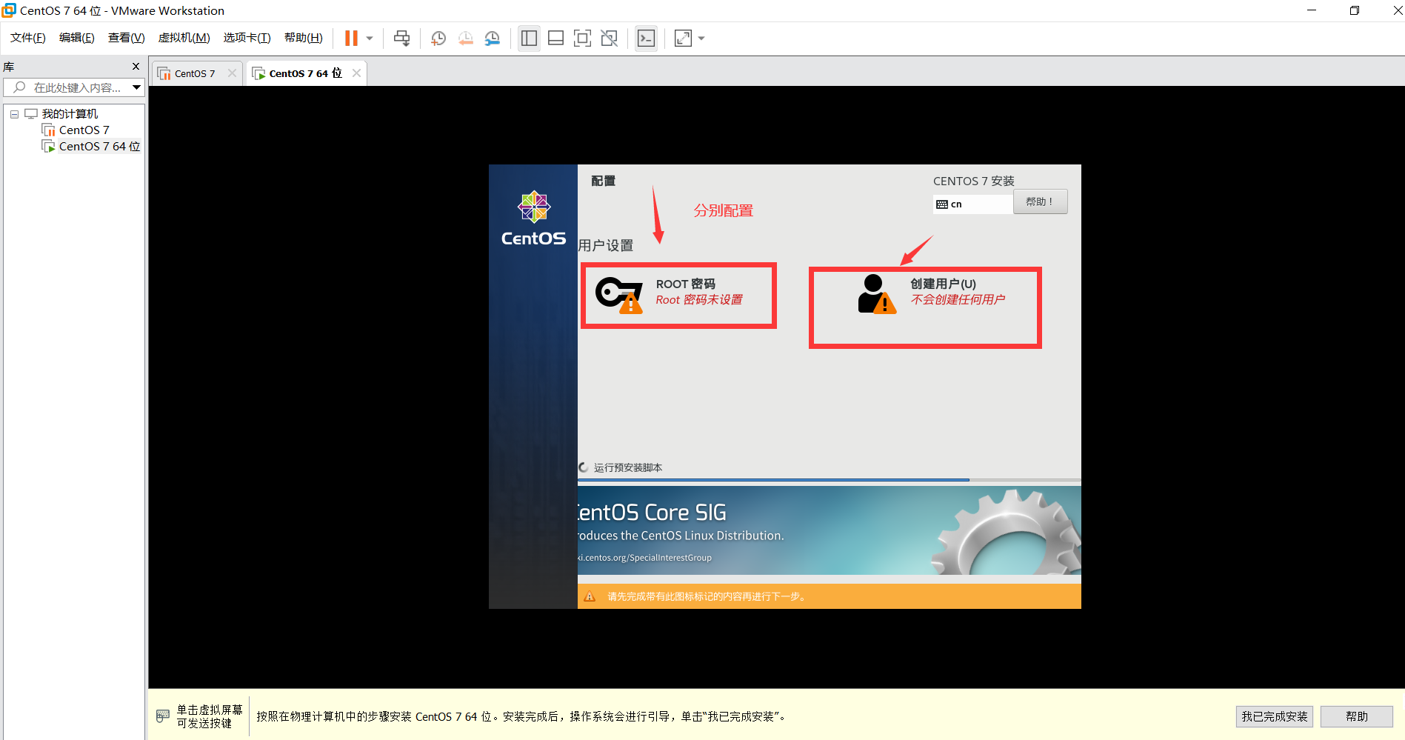Viewport: 1405px width, 740px height.
Task: Open the 编辑(E) menu
Action: 77,38
